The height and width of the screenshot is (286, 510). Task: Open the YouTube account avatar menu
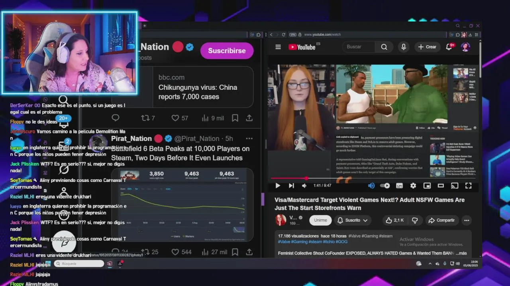pos(465,47)
